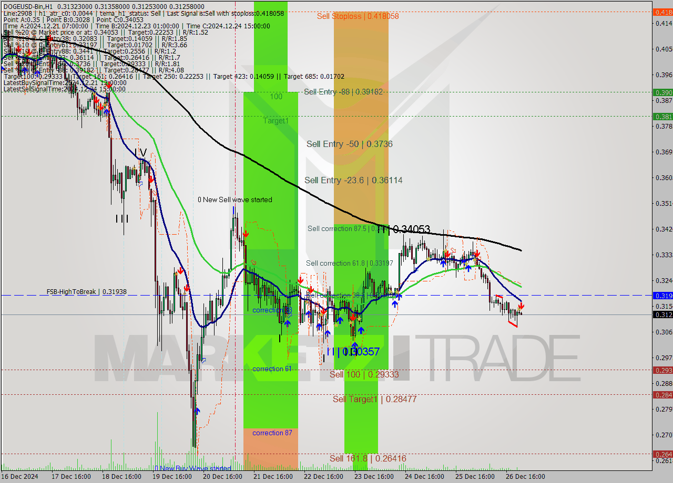The width and height of the screenshot is (673, 483).
Task: Select the 'Target1' text in green column
Action: pos(276,121)
